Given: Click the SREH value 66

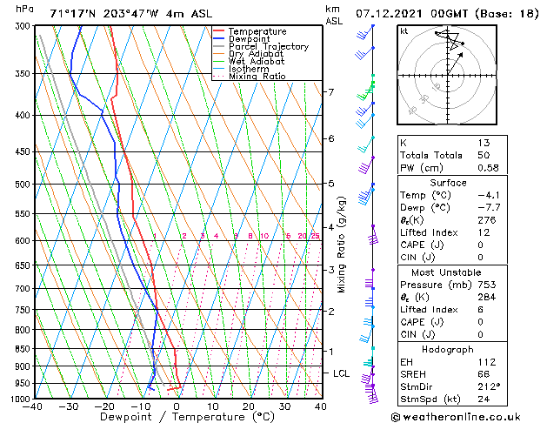Looking at the screenshot, I should pyautogui.click(x=484, y=374).
